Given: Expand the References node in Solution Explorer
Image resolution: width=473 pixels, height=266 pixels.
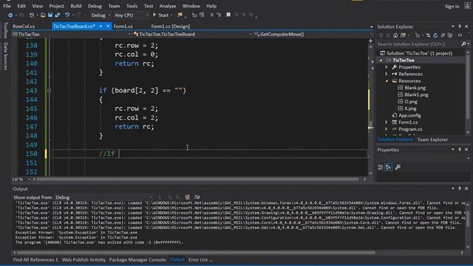Looking at the screenshot, I should pos(387,74).
